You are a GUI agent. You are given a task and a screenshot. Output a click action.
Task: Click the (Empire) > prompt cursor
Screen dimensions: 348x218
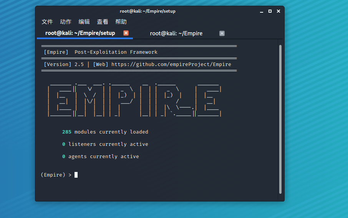76,175
